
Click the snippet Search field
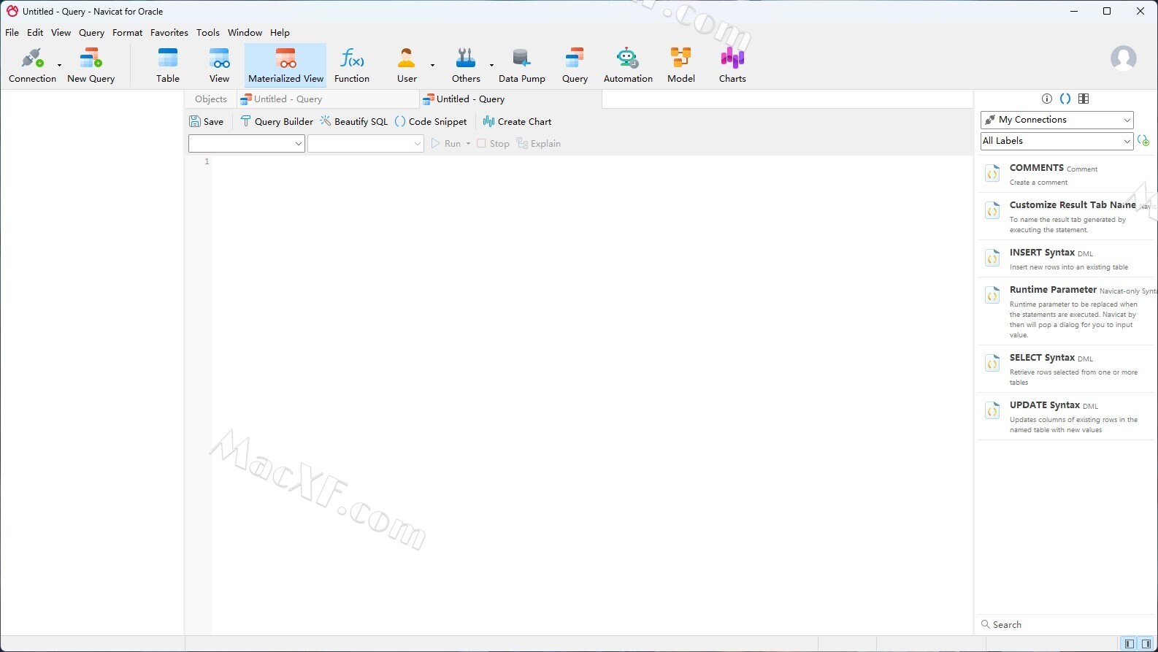click(x=1066, y=625)
